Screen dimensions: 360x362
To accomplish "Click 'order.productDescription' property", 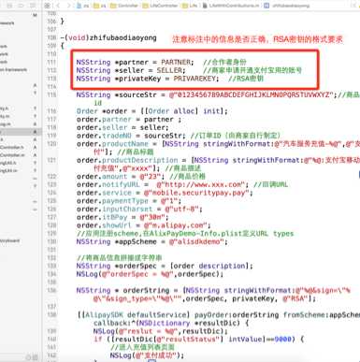I will 127,160.
